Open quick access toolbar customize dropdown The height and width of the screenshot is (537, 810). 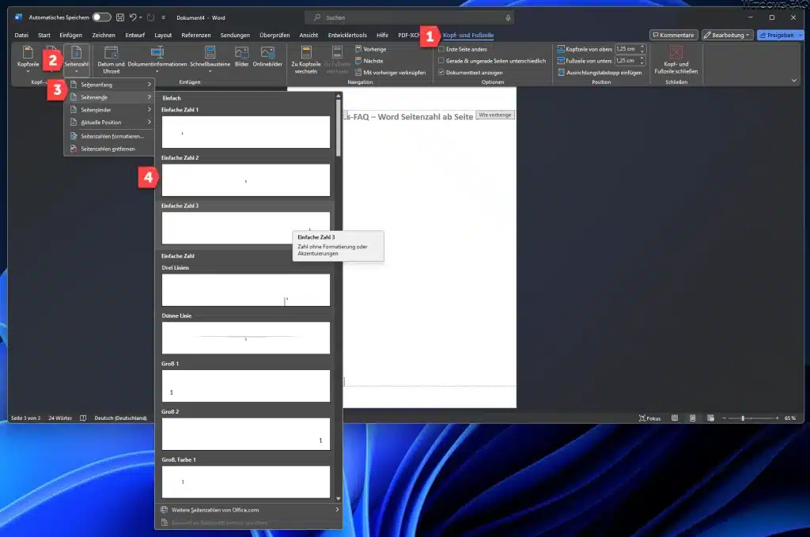163,17
